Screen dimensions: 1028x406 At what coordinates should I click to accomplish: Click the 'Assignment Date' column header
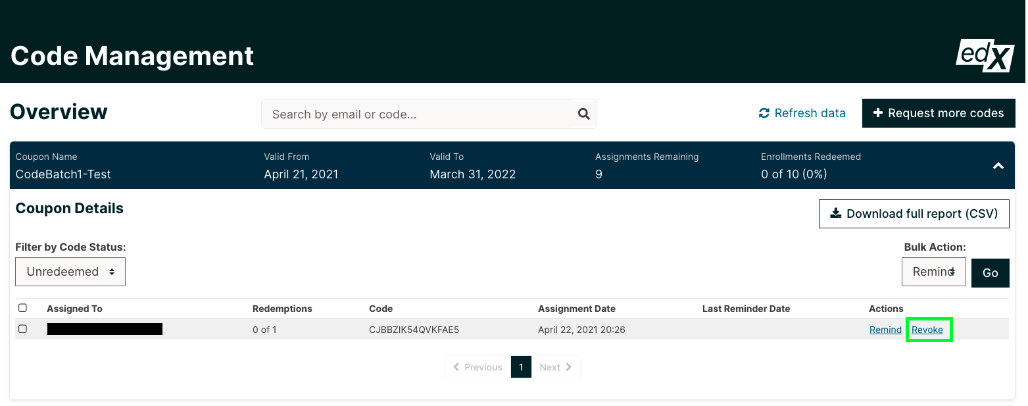click(577, 309)
